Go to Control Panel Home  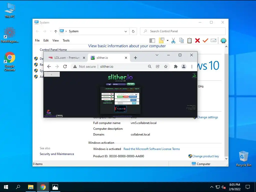(x=53, y=50)
